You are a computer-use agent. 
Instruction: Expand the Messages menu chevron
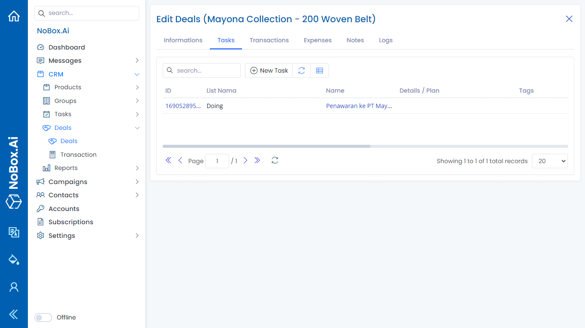[137, 61]
